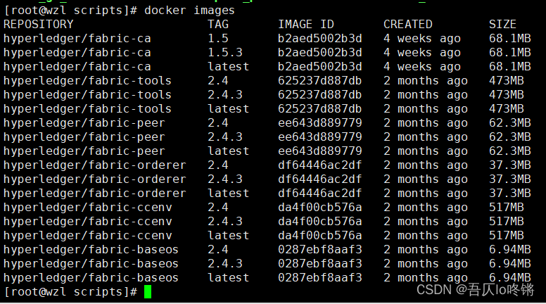Select fabric-baseos repository name with tag 2.4

tap(91, 250)
